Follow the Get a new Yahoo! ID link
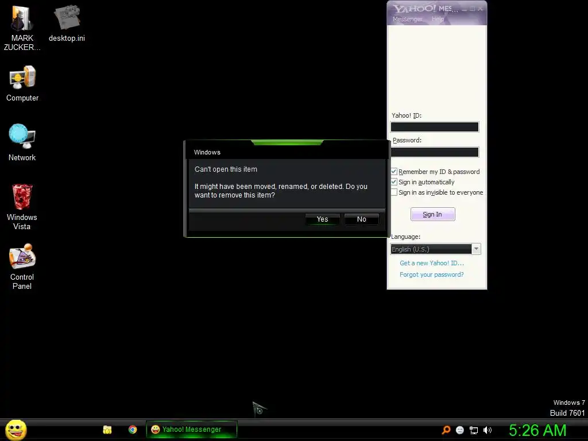Screen dimensions: 588x441 (432, 263)
